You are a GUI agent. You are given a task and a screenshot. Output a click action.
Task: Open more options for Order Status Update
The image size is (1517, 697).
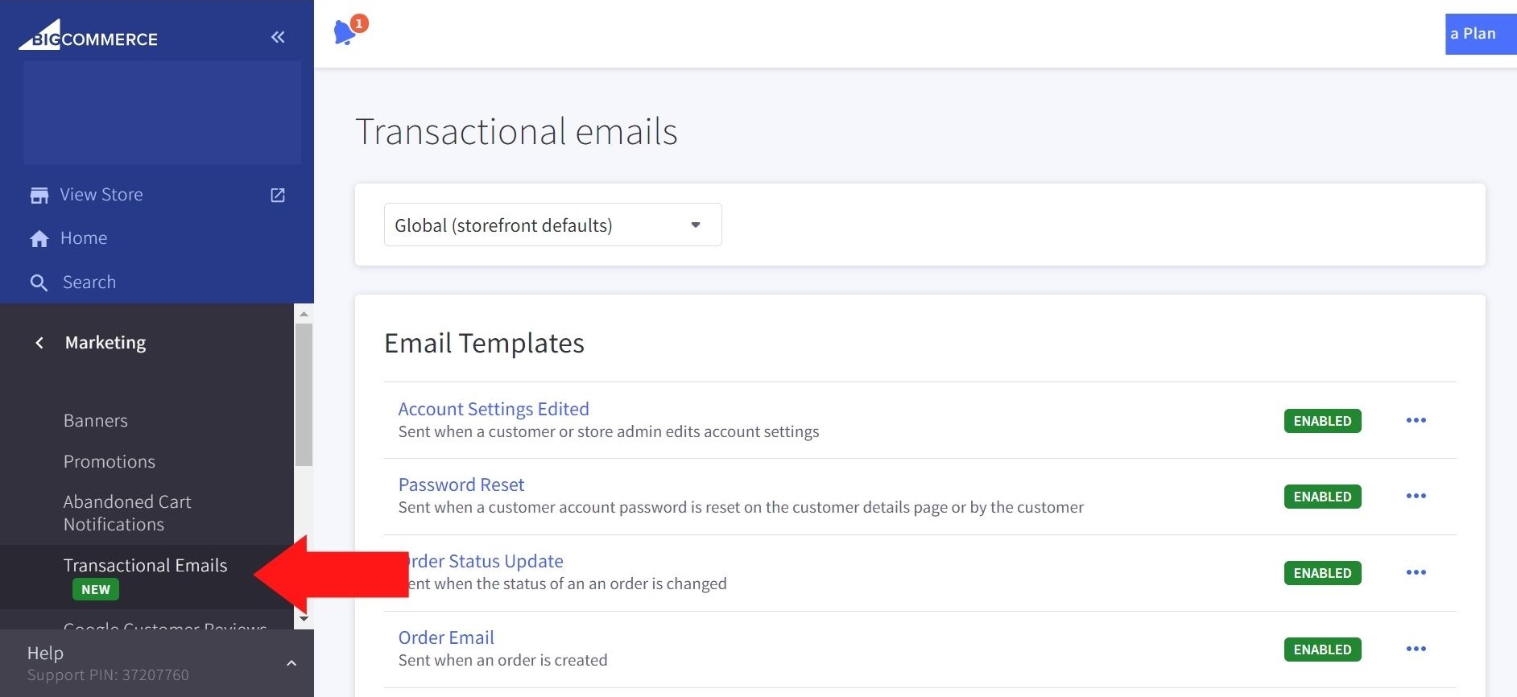click(x=1416, y=572)
